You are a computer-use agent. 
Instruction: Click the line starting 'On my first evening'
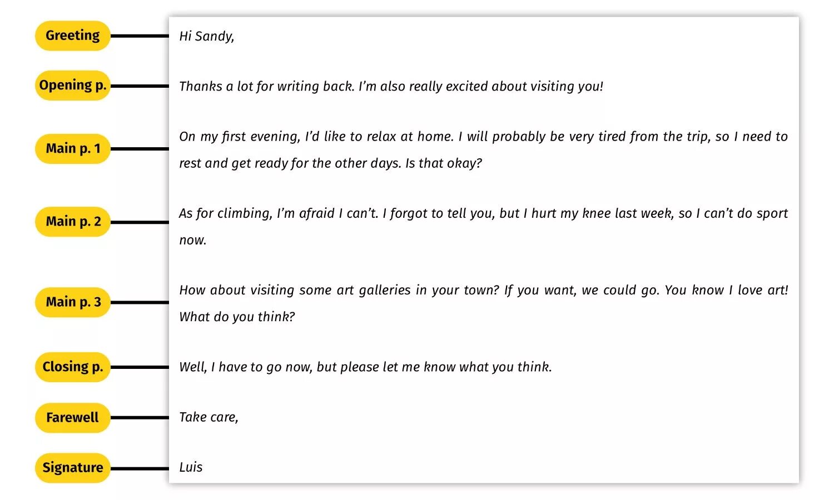483,137
